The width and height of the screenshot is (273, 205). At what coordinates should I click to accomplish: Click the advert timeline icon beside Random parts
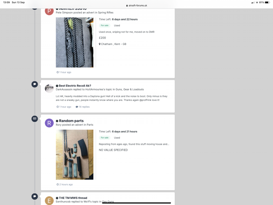click(35, 119)
